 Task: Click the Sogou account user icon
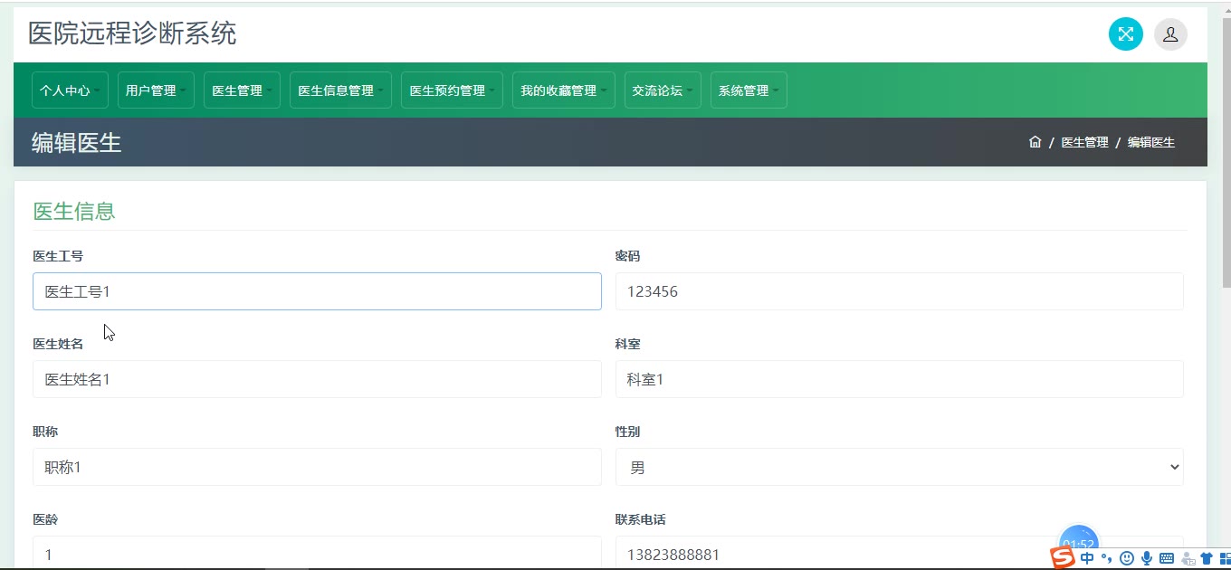click(x=1188, y=559)
